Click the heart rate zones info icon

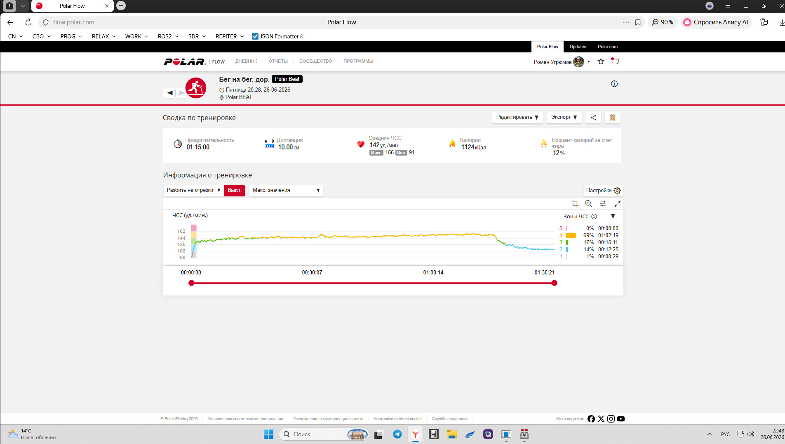click(594, 216)
